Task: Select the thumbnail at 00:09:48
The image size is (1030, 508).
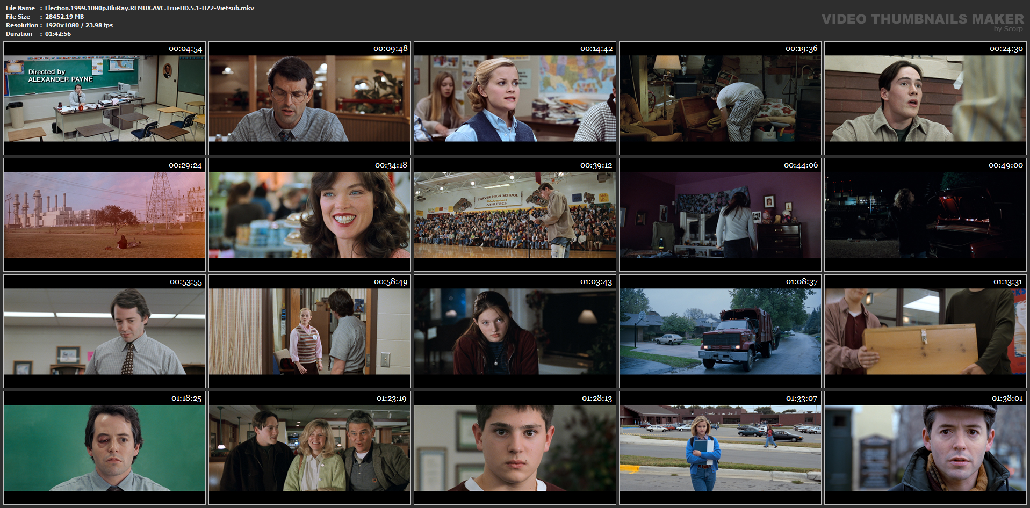Action: click(x=309, y=98)
